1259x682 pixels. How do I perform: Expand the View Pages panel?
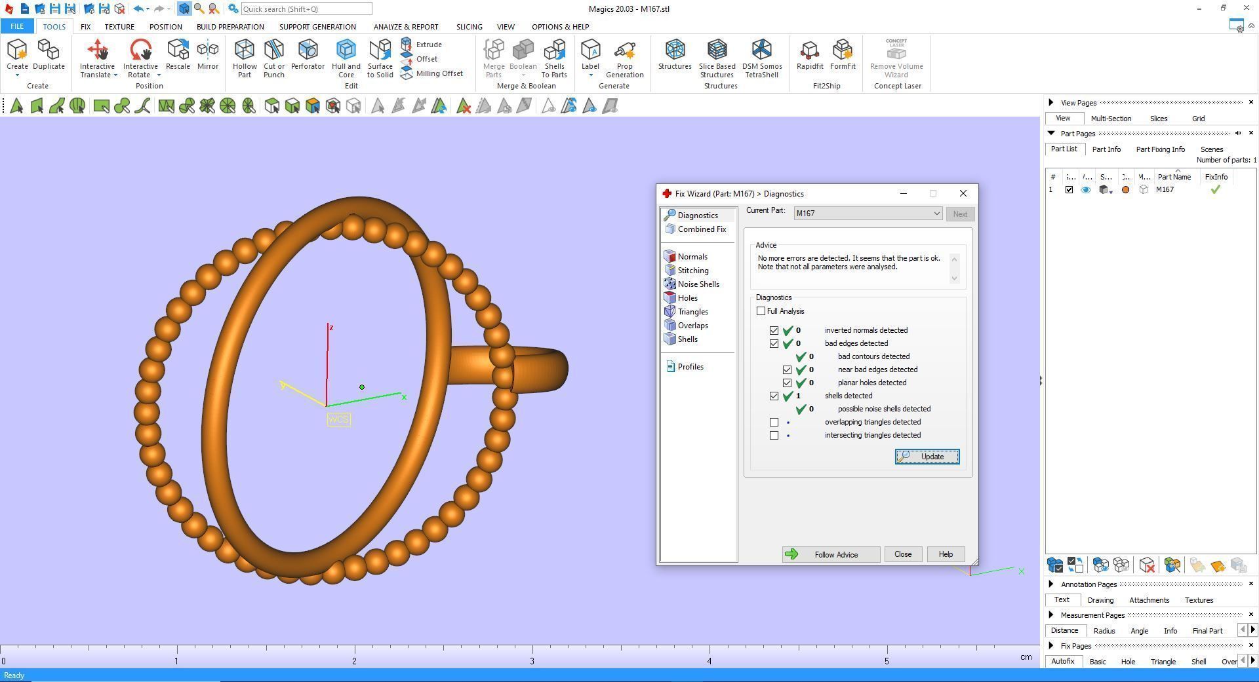(1051, 103)
